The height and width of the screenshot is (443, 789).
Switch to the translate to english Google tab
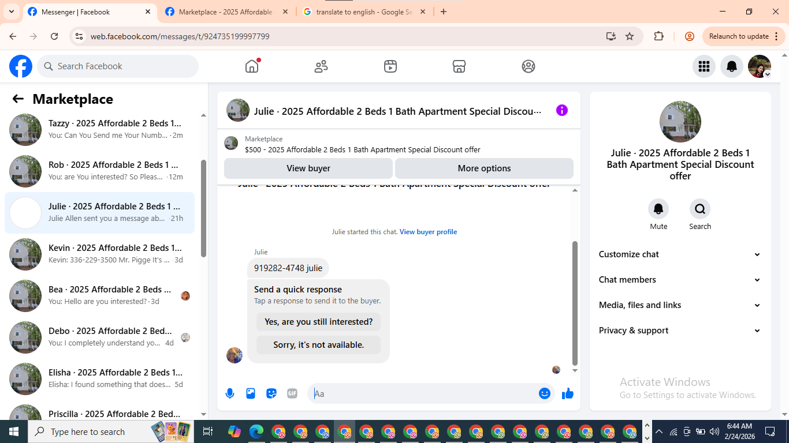pyautogui.click(x=364, y=12)
